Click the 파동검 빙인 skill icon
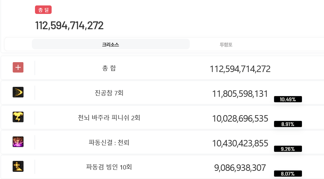This screenshot has width=324, height=179. pos(18,166)
